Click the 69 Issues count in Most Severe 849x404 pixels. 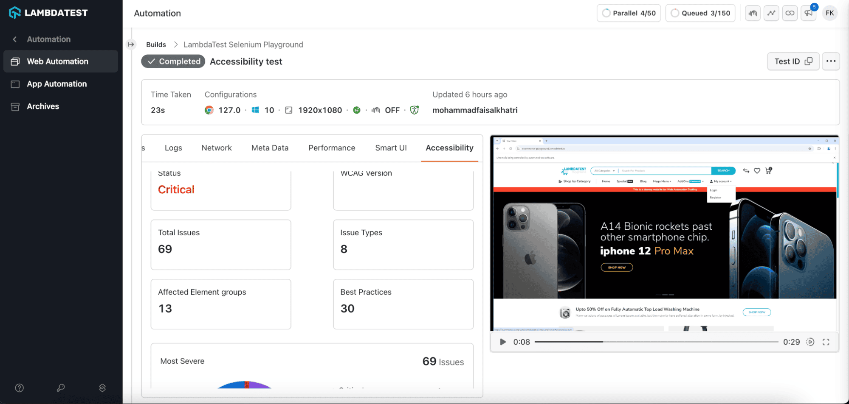[x=443, y=362]
